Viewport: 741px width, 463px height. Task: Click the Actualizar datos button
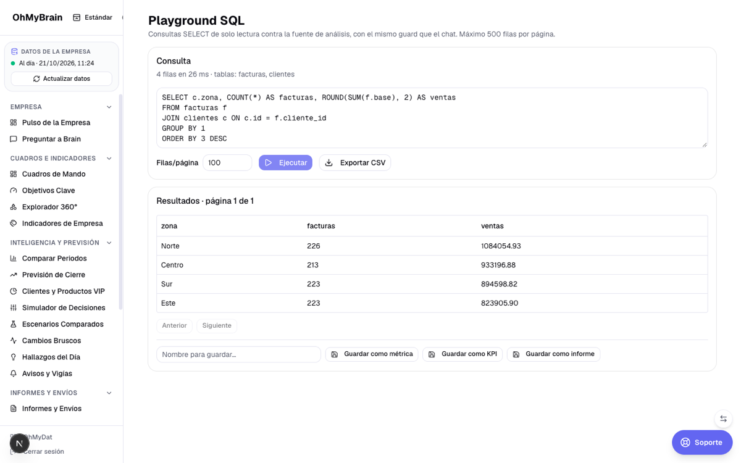pyautogui.click(x=62, y=79)
